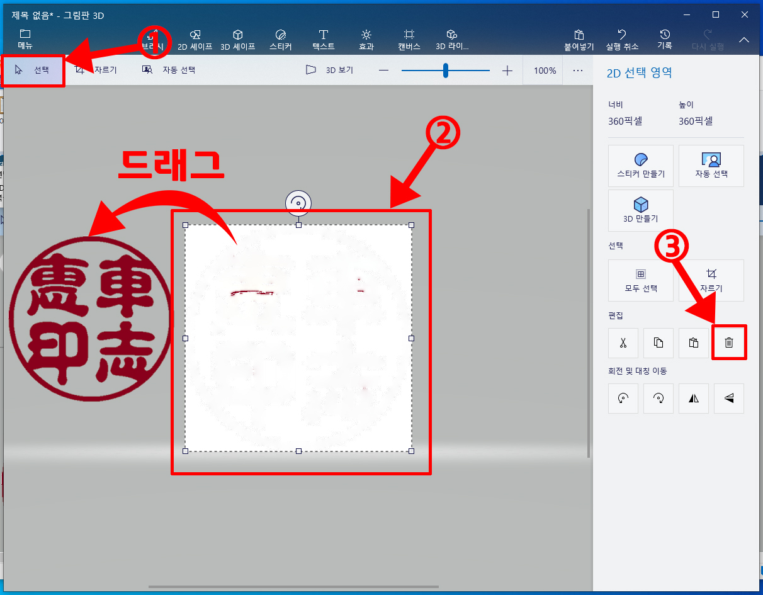This screenshot has width=763, height=595.
Task: Click the side panel 자동 선택 button
Action: [x=711, y=166]
